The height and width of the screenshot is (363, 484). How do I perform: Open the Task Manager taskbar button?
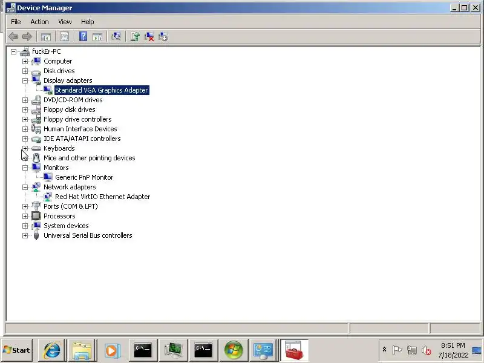[x=173, y=350]
